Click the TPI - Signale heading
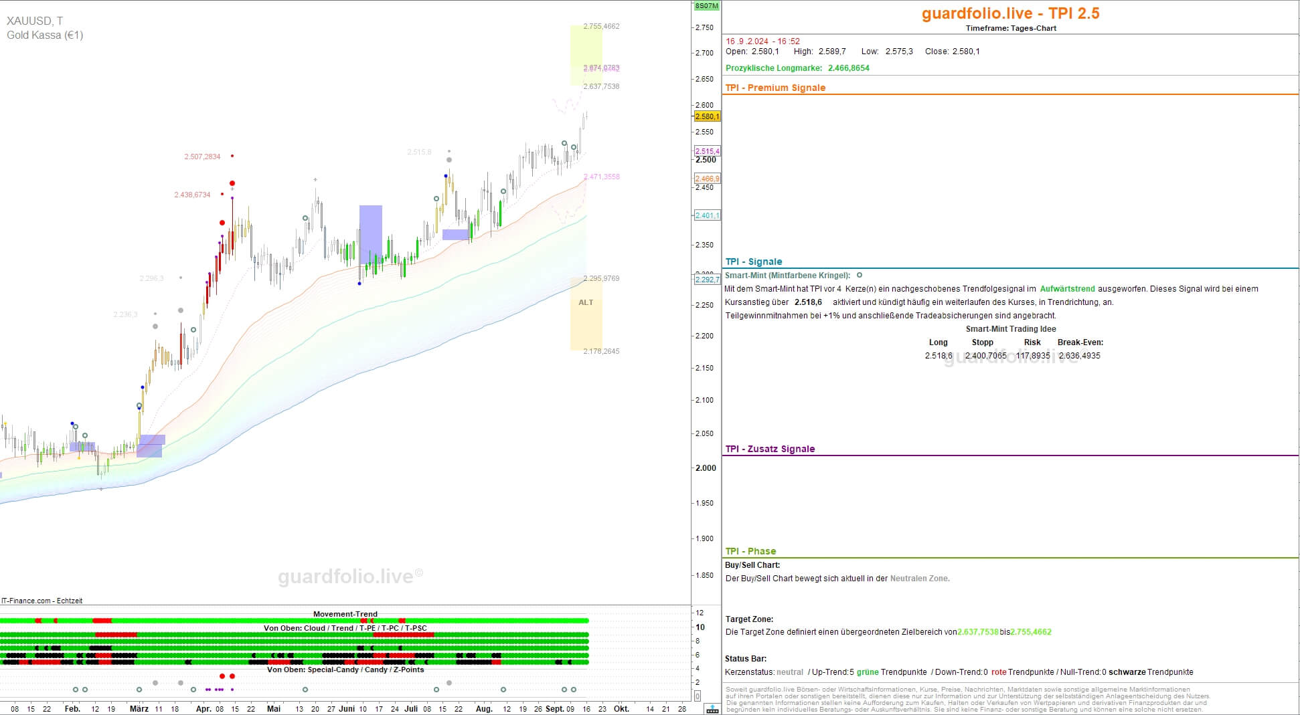 coord(754,262)
